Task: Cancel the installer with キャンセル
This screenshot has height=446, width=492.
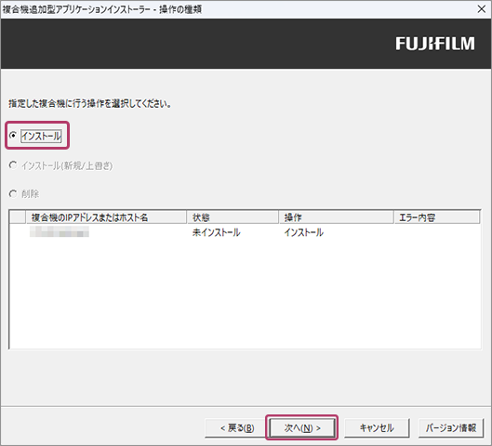Action: click(377, 427)
